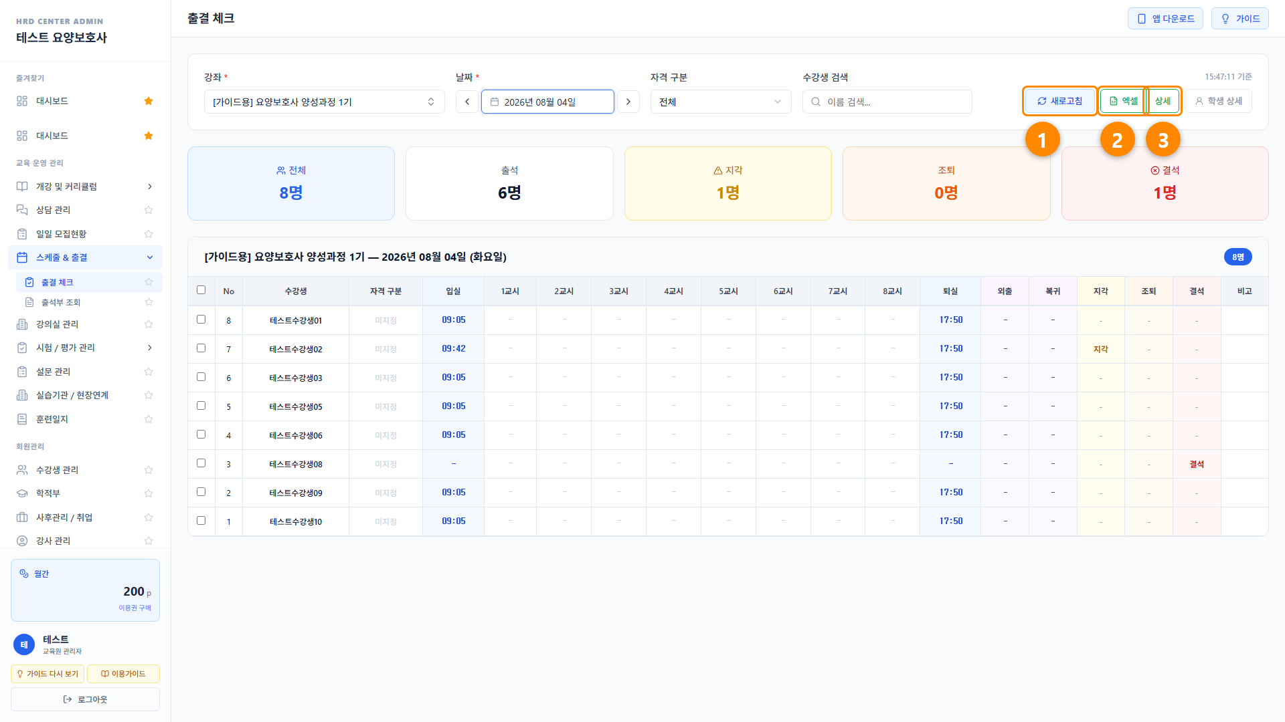Click 09:42 entry time of 테스트수강생02
The image size is (1285, 722).
[453, 348]
